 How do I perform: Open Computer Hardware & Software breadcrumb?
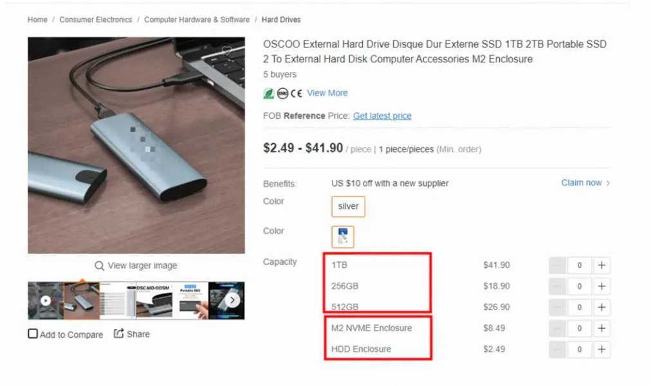point(197,20)
